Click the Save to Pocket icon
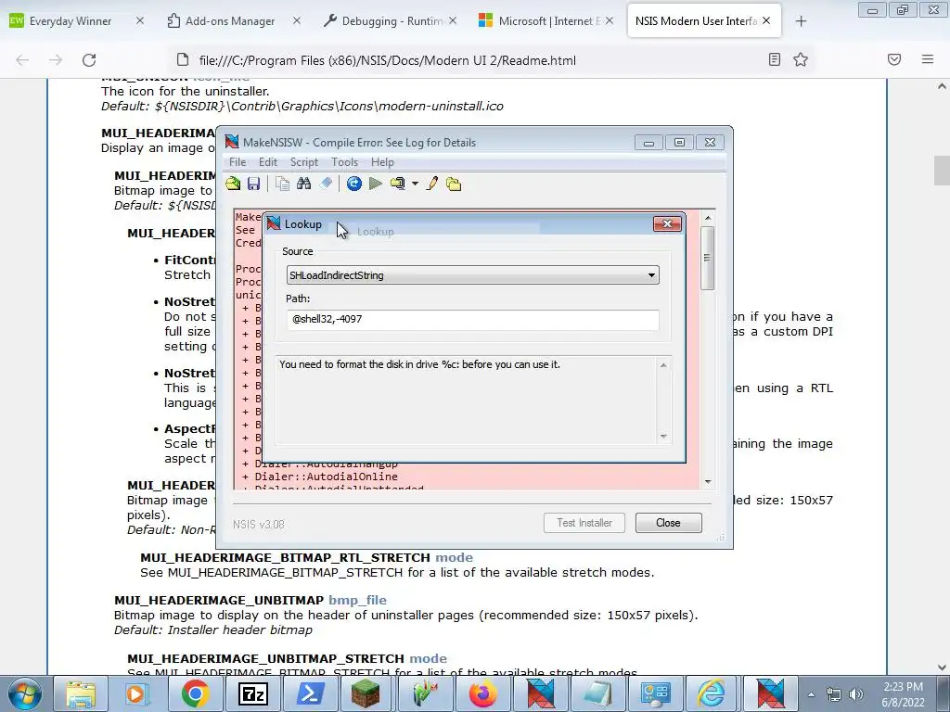Image resolution: width=950 pixels, height=712 pixels. pyautogui.click(x=894, y=59)
